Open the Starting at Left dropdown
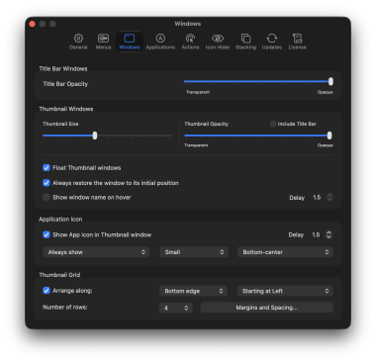The width and height of the screenshot is (376, 362). coord(285,291)
